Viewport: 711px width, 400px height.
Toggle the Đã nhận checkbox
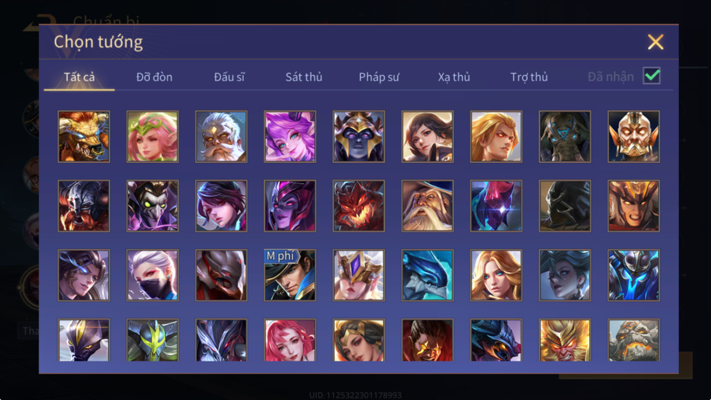point(652,76)
